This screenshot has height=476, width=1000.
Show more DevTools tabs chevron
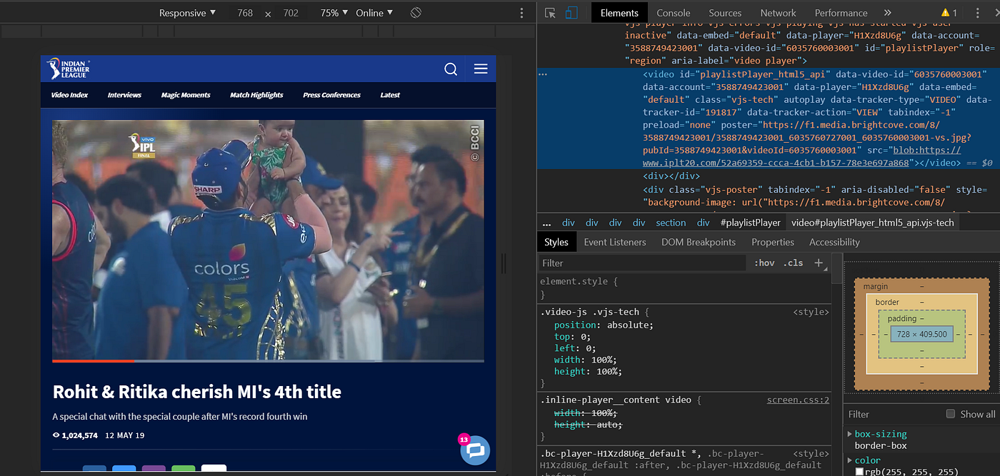pos(887,13)
